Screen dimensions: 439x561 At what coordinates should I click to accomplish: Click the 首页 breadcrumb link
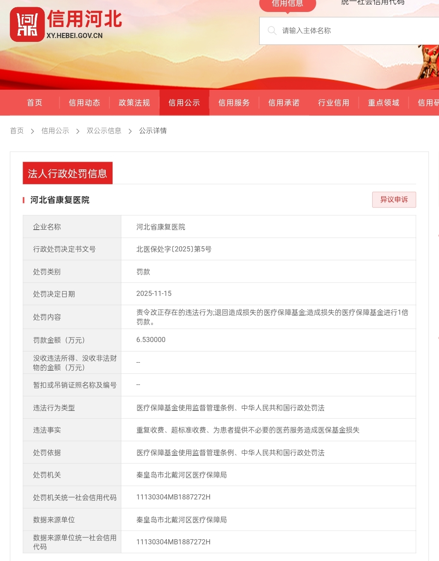[x=17, y=131]
